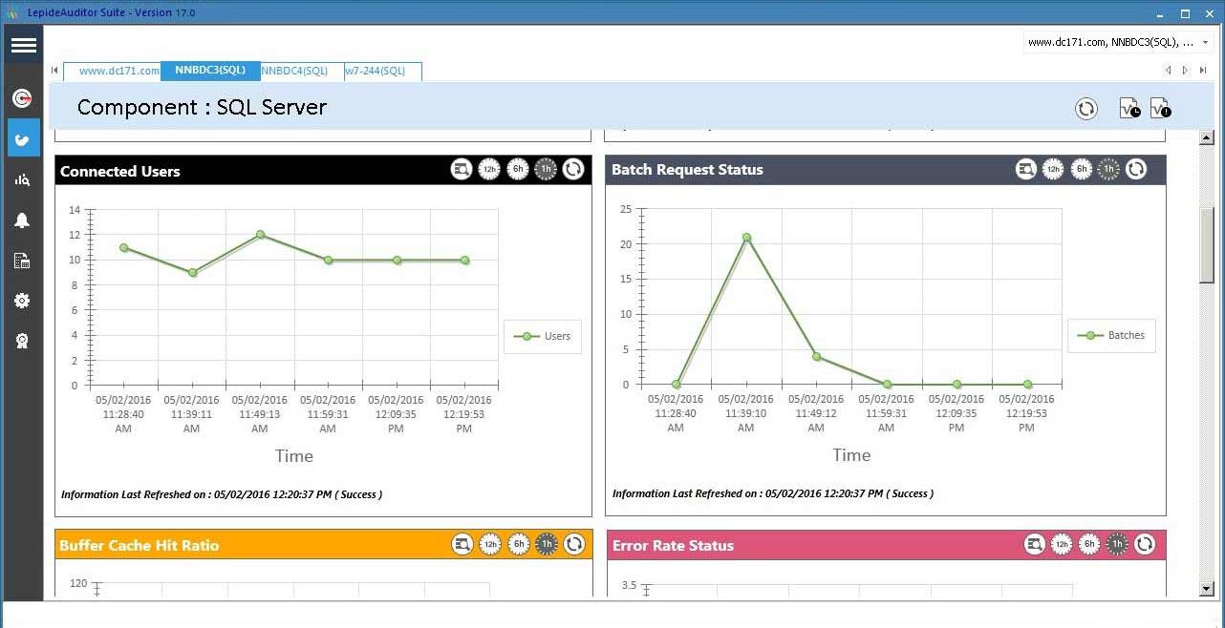Open the hamburger menu in the sidebar
This screenshot has width=1225, height=628.
click(x=23, y=45)
